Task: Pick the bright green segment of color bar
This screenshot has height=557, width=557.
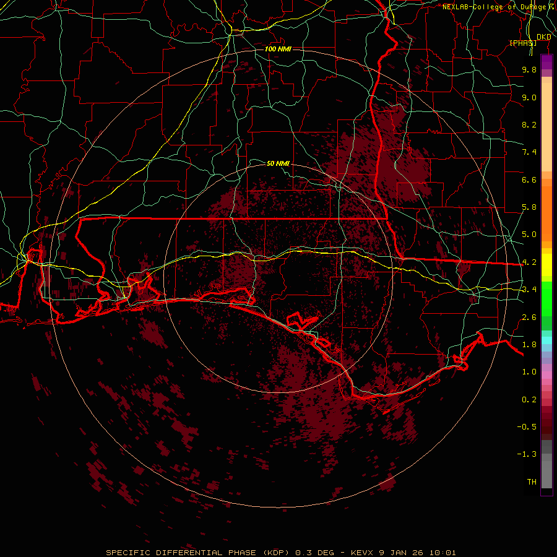Action: tap(546, 299)
